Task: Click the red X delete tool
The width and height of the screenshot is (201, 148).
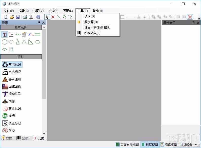Action: pos(53,17)
